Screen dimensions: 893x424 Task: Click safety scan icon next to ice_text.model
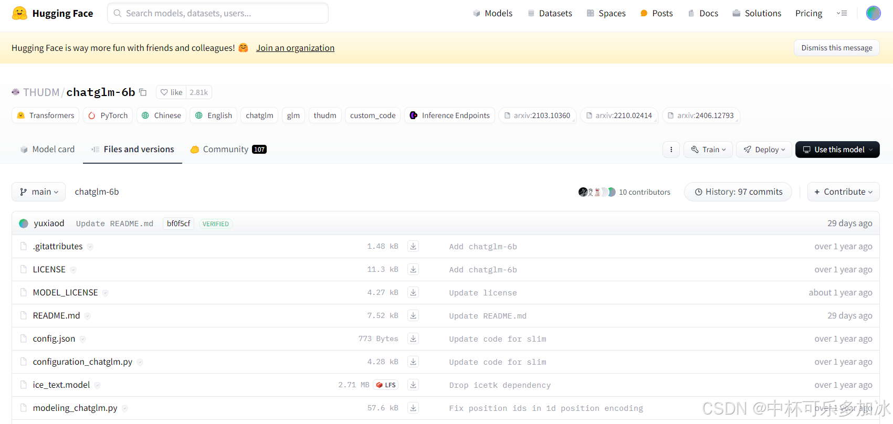[x=97, y=385]
